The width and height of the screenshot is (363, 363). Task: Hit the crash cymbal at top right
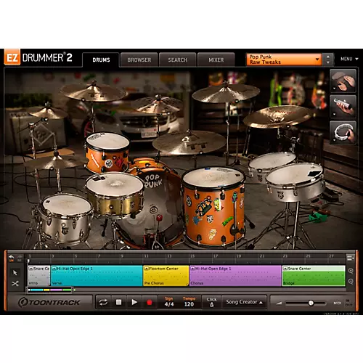pos(226,93)
